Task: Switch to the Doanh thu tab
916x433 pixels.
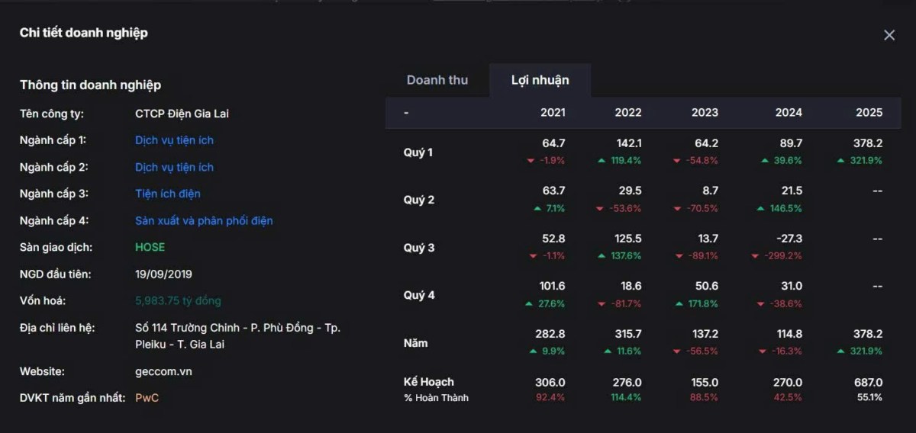Action: coord(437,80)
